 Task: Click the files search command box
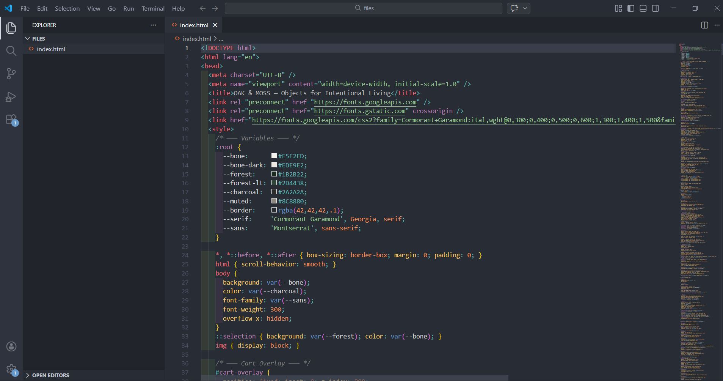(x=363, y=8)
